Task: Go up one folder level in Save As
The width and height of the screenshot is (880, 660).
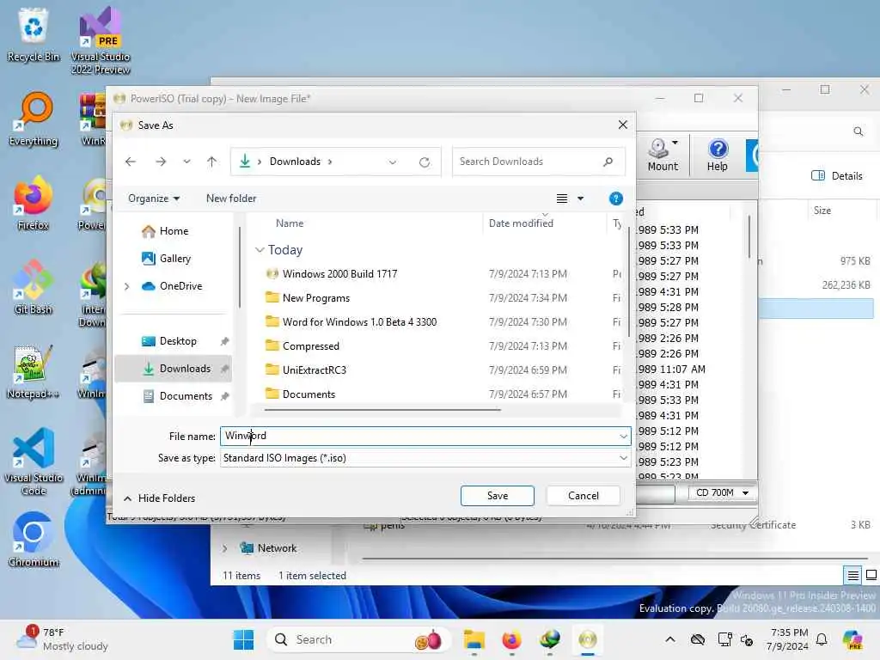Action: [x=211, y=162]
